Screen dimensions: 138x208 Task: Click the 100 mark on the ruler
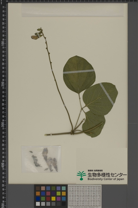point(3,43)
